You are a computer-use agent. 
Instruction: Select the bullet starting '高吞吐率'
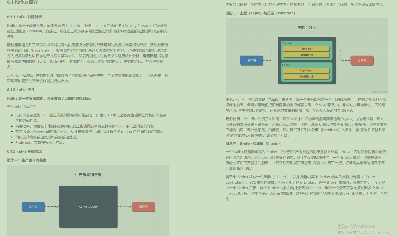[86, 126]
